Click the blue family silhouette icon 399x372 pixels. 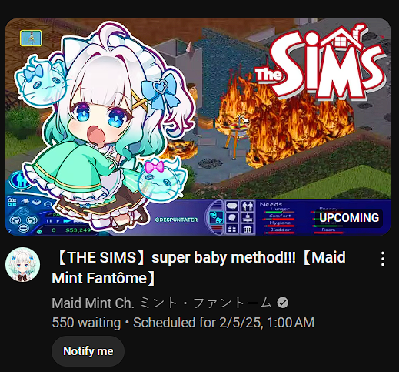click(21, 180)
